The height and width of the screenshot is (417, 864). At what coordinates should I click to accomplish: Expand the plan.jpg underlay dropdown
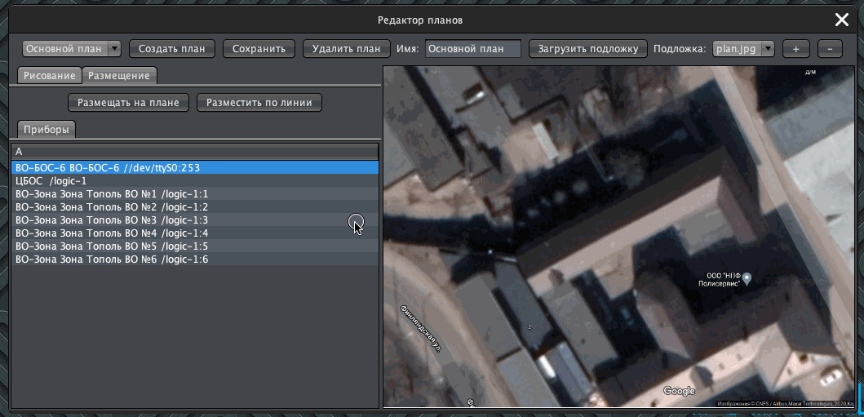point(744,49)
